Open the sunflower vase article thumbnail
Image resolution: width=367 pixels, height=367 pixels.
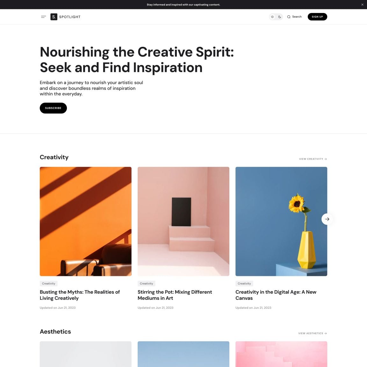pyautogui.click(x=281, y=221)
